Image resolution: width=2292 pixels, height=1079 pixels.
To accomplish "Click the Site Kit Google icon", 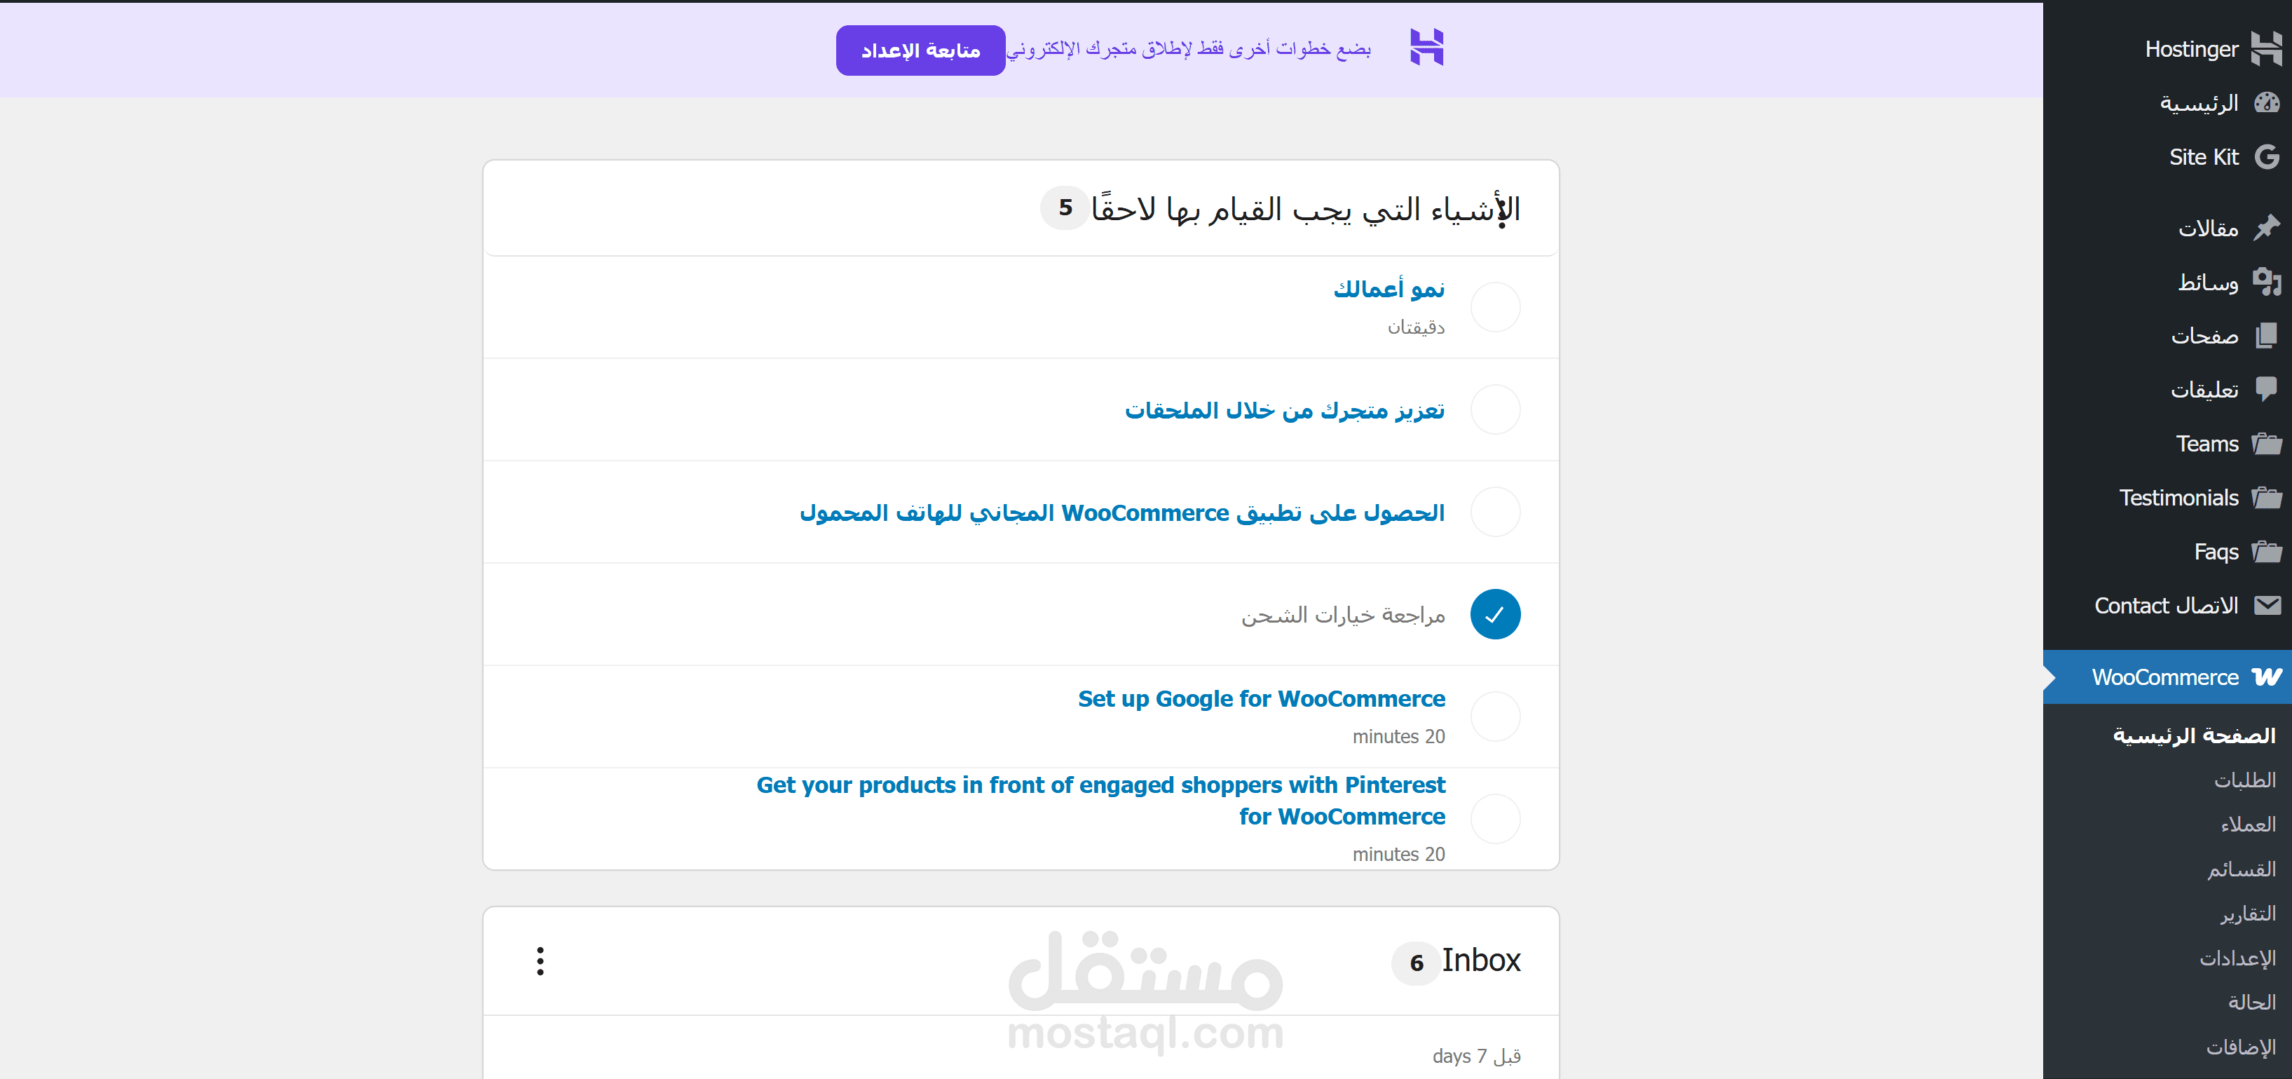I will click(x=2265, y=158).
